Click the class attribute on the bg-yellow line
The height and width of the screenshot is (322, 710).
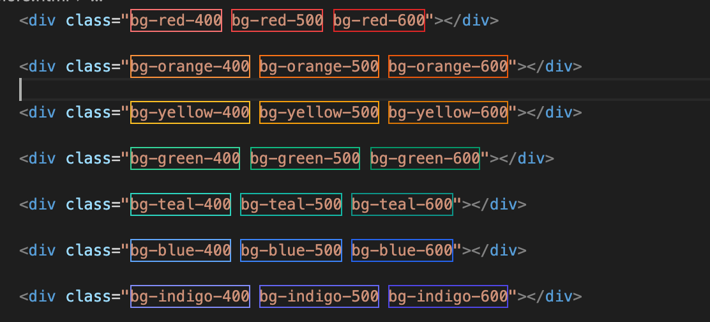pos(88,112)
